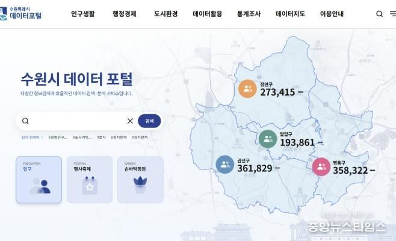Open the 데이터활용 menu
The image size is (396, 241).
coord(208,14)
